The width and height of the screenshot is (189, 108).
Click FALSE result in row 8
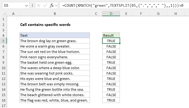coord(111,57)
